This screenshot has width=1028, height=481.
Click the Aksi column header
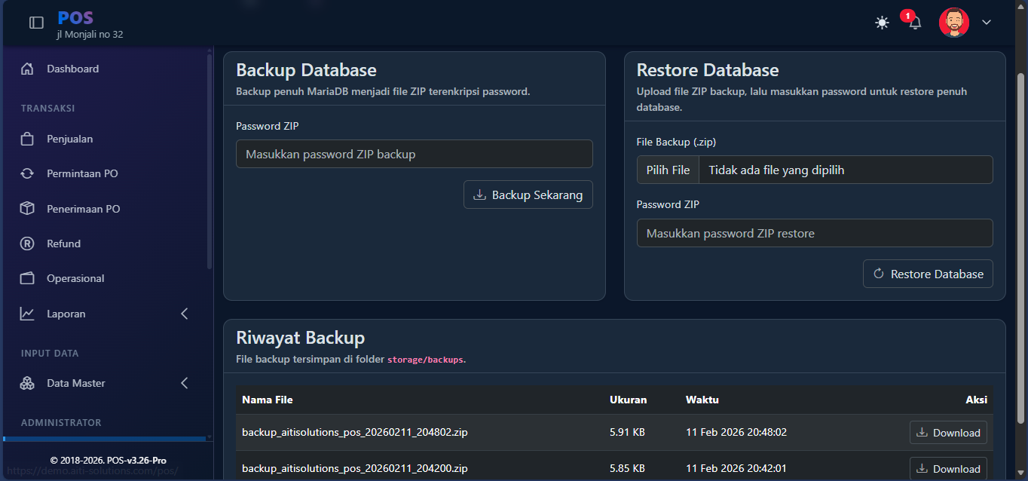976,400
